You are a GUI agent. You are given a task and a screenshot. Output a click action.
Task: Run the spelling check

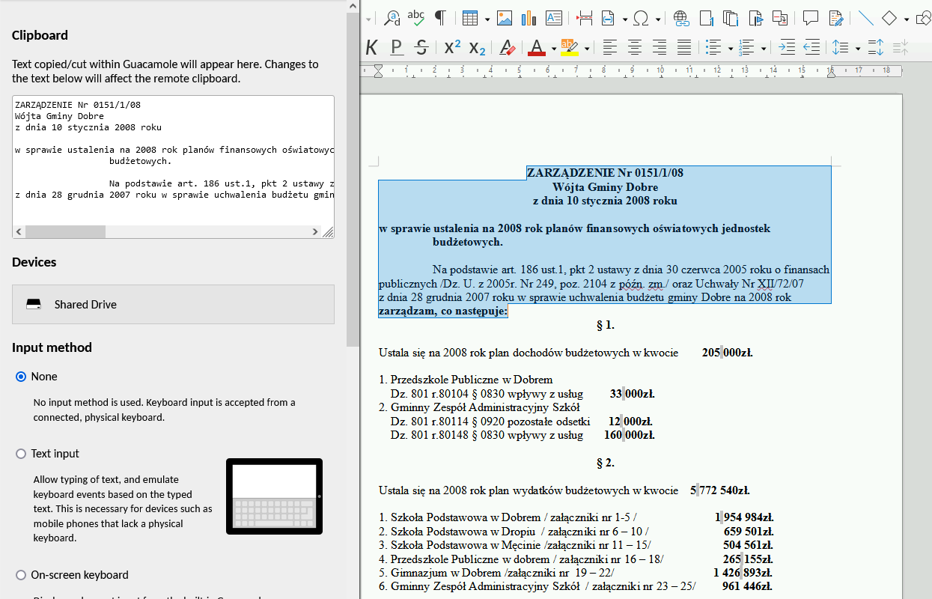click(416, 18)
